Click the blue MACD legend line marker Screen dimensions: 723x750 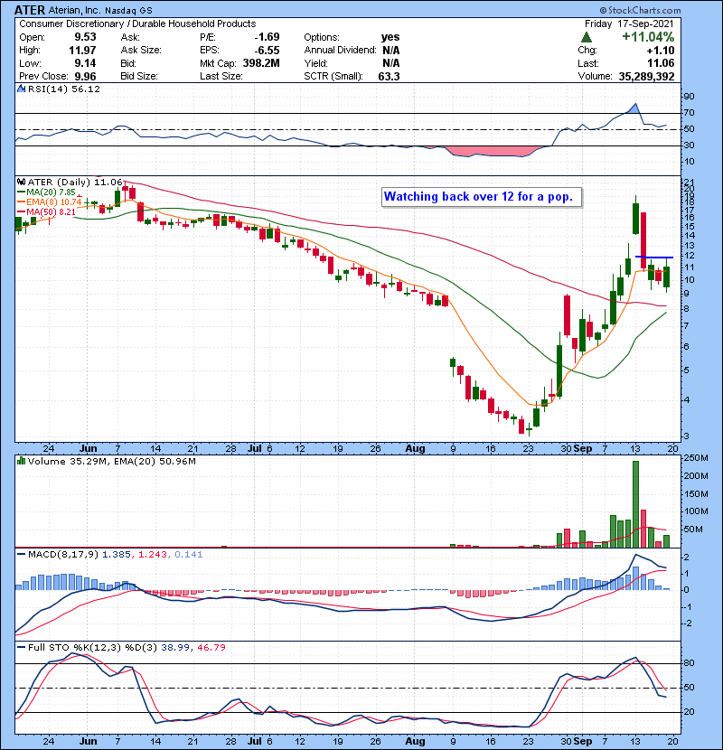pyautogui.click(x=21, y=555)
